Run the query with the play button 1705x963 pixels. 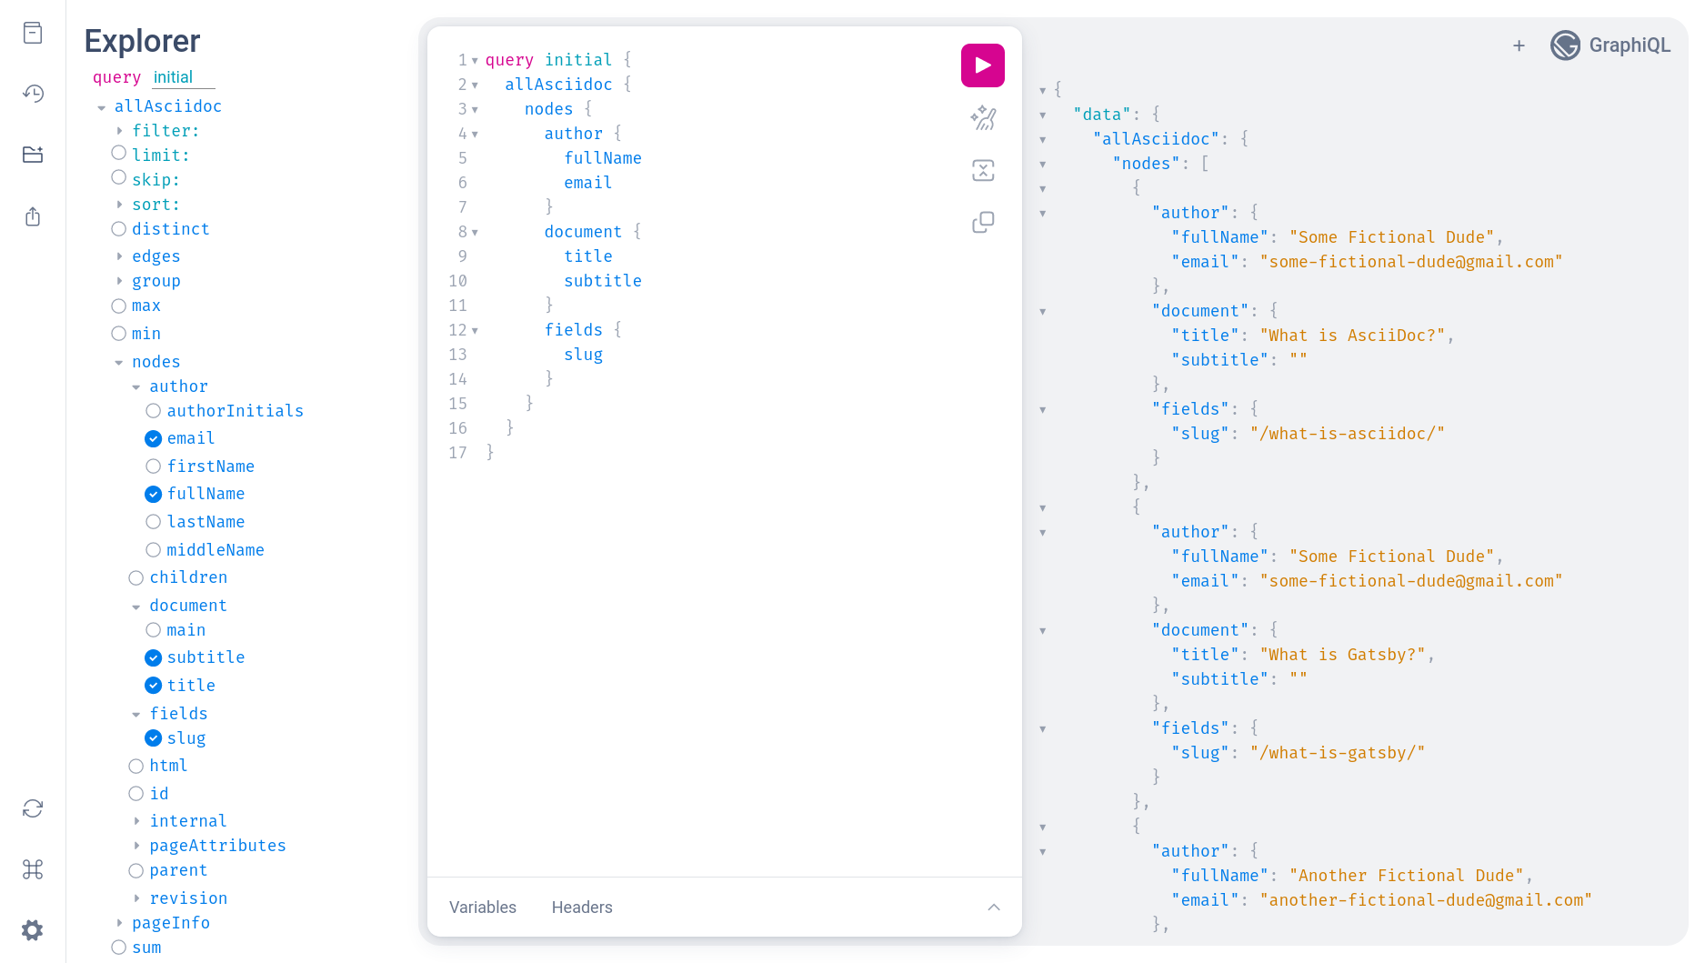(x=982, y=65)
